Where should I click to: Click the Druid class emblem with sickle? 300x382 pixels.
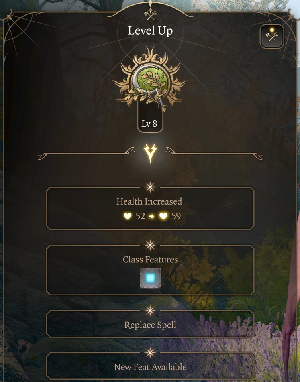coord(150,81)
